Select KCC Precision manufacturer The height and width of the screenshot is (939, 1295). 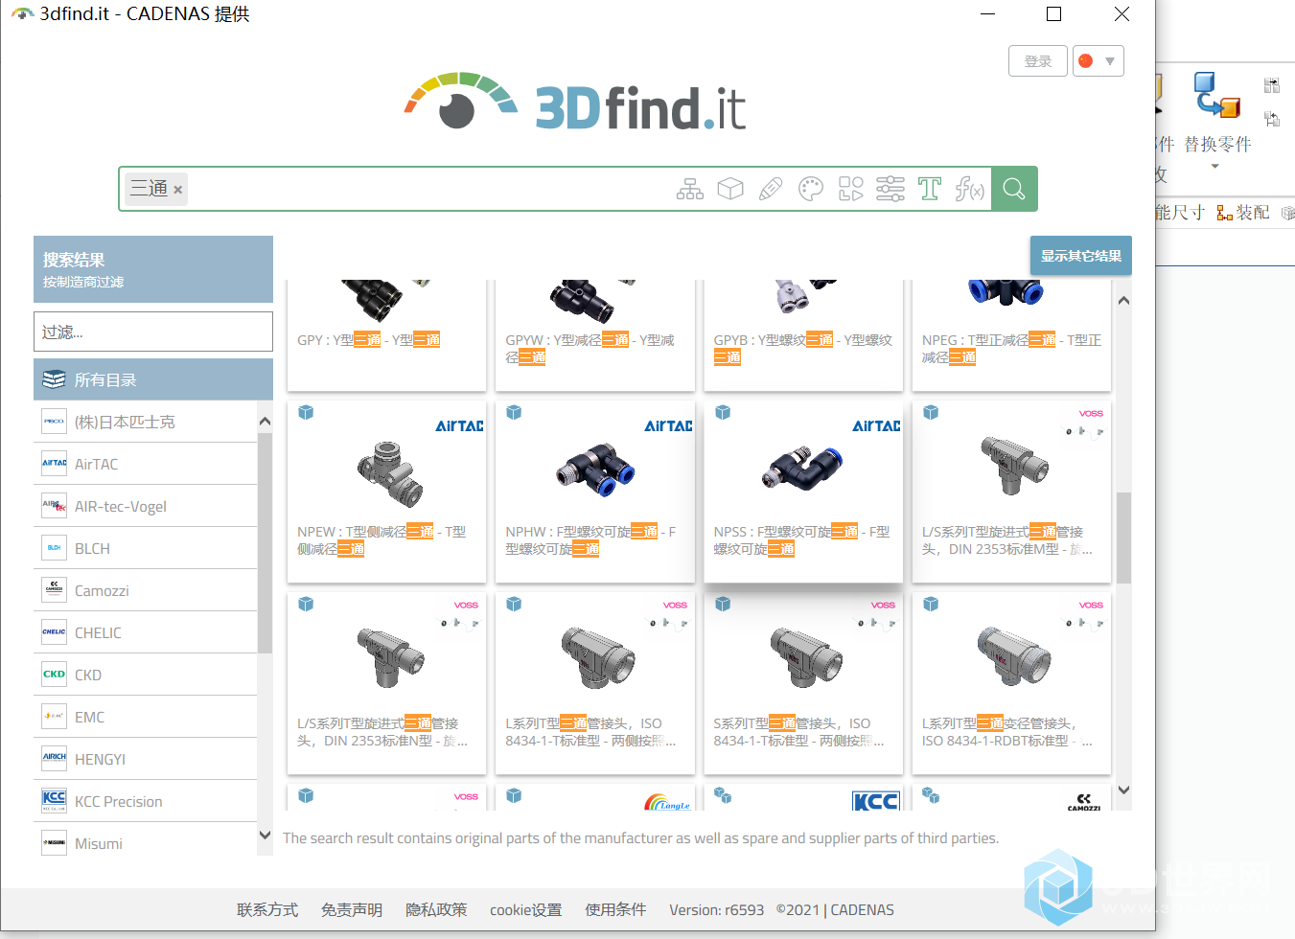click(x=146, y=801)
